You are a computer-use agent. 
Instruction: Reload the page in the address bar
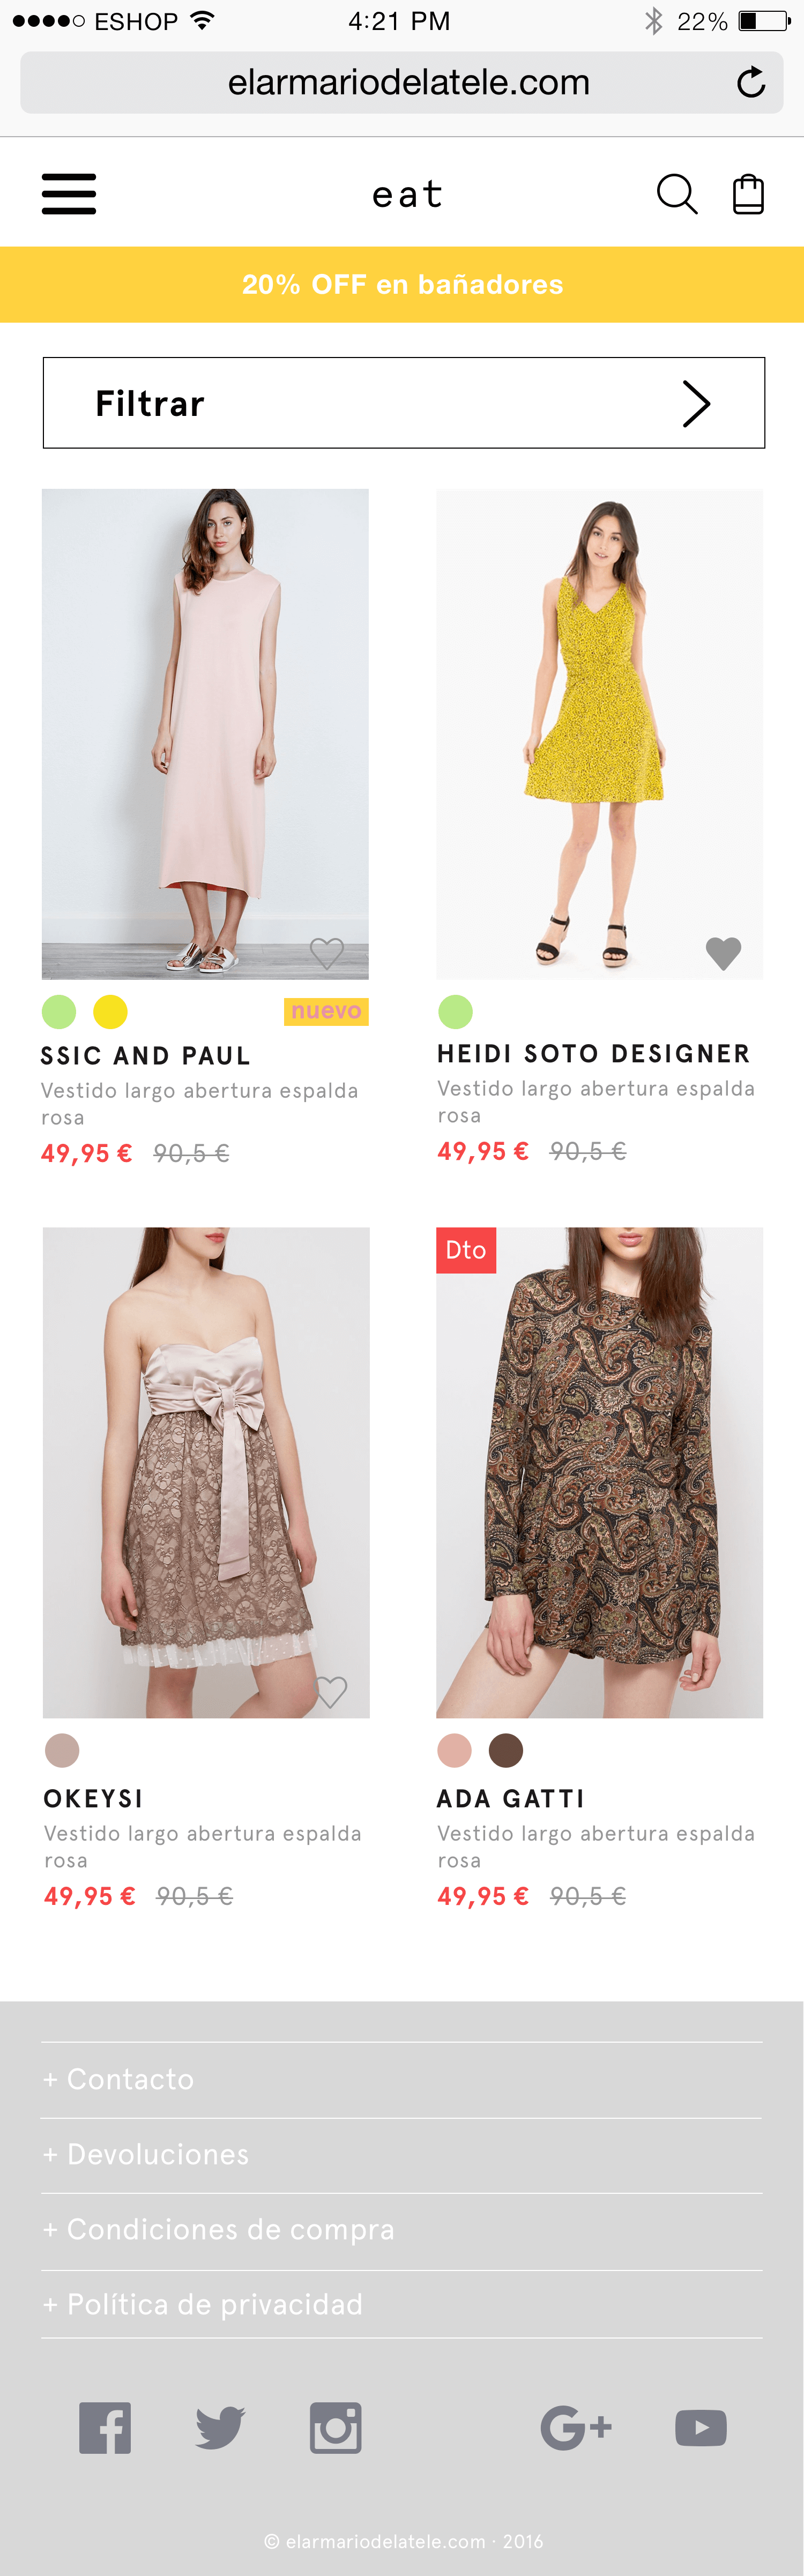(x=751, y=82)
